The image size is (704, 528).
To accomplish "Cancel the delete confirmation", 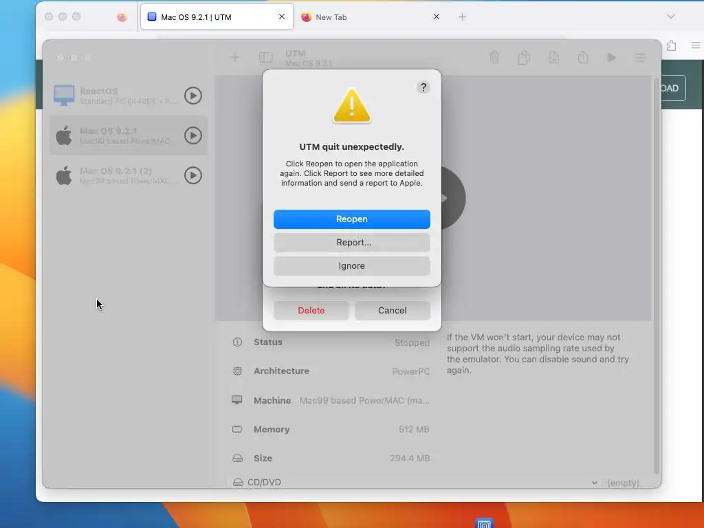I will pos(393,310).
